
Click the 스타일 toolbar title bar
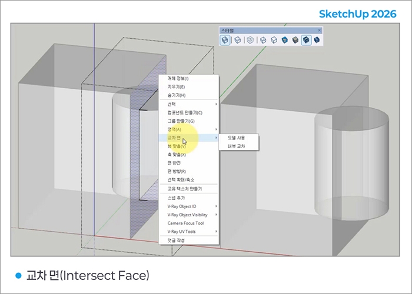[x=271, y=30]
